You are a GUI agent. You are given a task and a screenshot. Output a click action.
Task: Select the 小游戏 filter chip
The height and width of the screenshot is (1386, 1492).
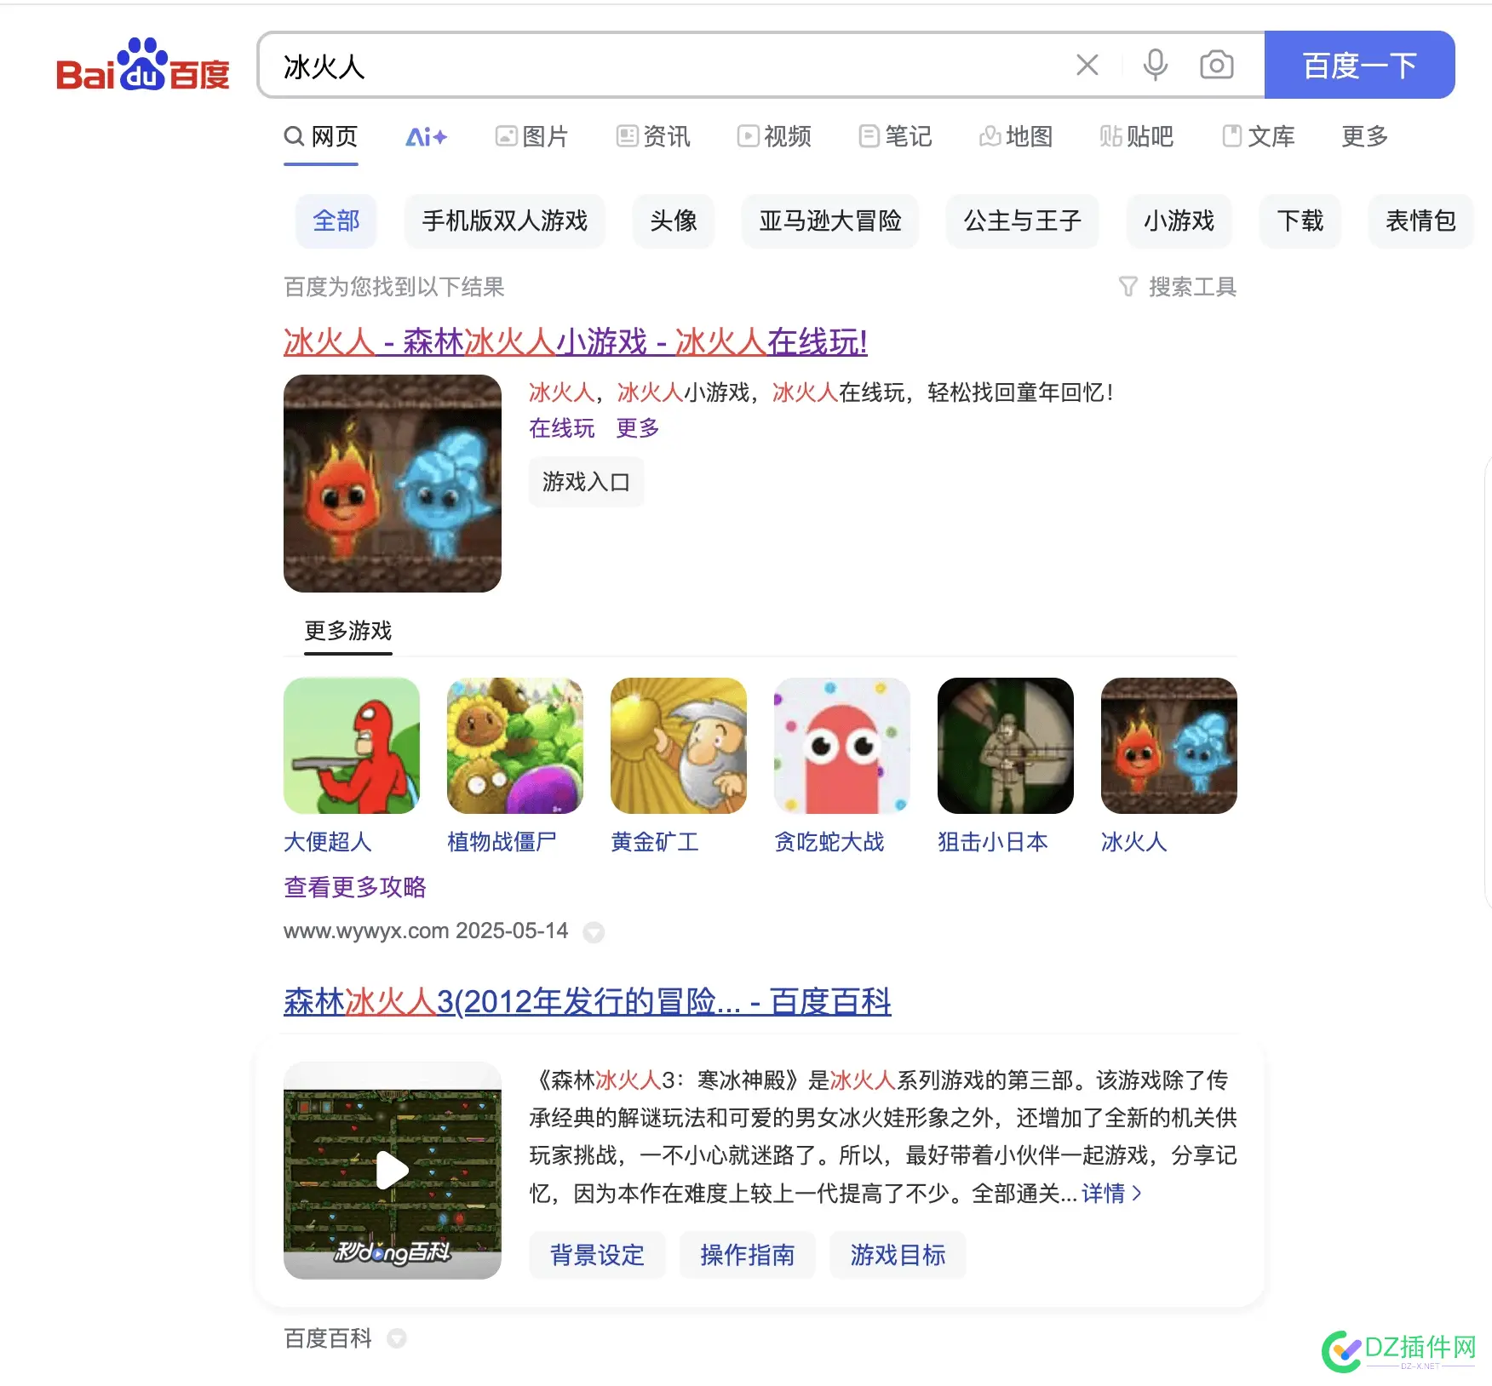(x=1179, y=221)
